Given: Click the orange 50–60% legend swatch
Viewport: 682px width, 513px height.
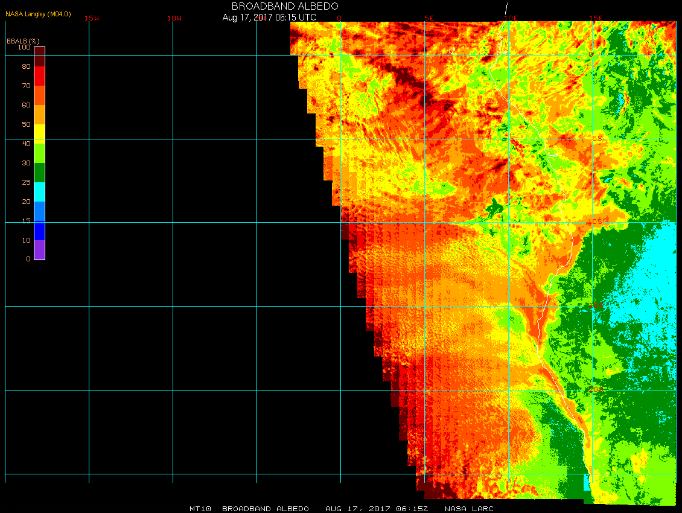Looking at the screenshot, I should [x=39, y=115].
